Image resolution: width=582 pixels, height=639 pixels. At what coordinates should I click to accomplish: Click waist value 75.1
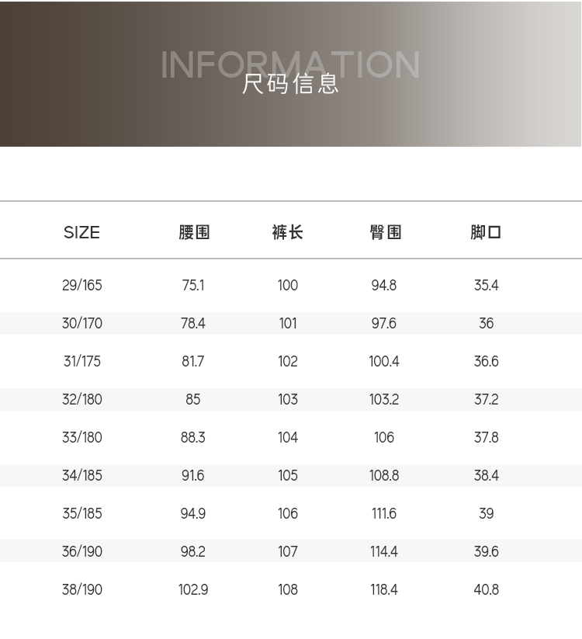(x=193, y=286)
